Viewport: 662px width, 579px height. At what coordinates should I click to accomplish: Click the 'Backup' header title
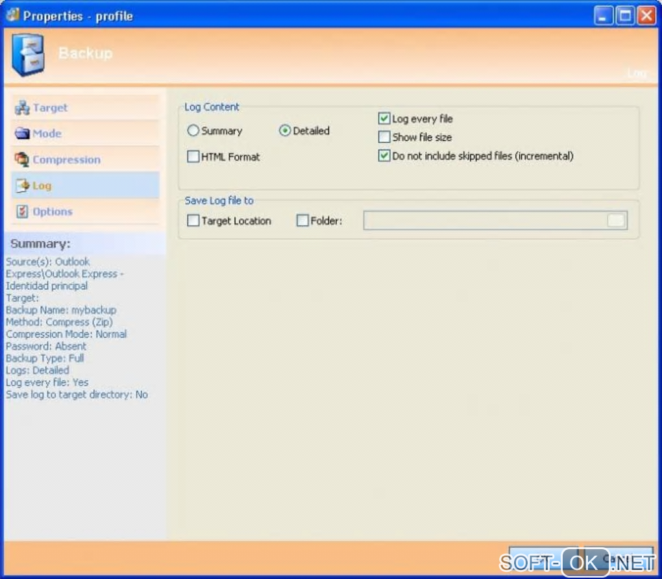(86, 53)
